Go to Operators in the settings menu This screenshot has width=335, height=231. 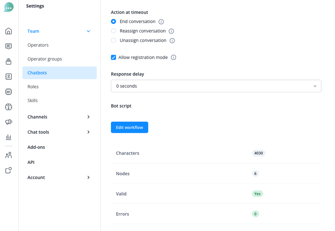click(38, 45)
